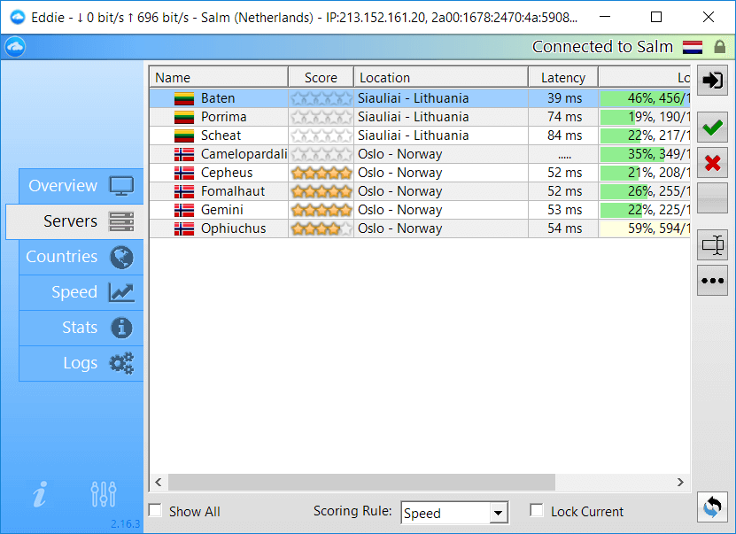Click the 74 ms latency cell
This screenshot has width=736, height=534.
pos(564,117)
